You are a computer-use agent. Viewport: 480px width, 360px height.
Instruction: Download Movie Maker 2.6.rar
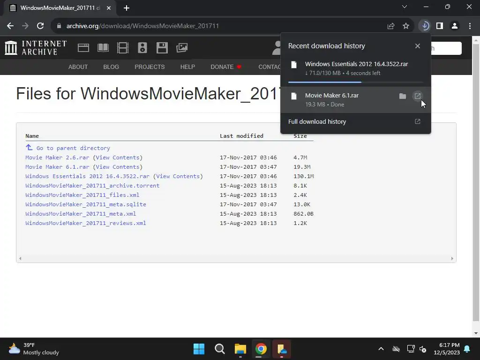pos(57,157)
